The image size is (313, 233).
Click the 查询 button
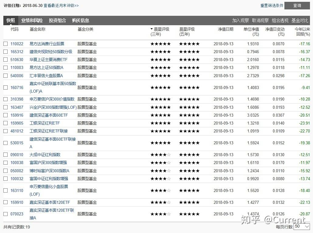click(297, 5)
